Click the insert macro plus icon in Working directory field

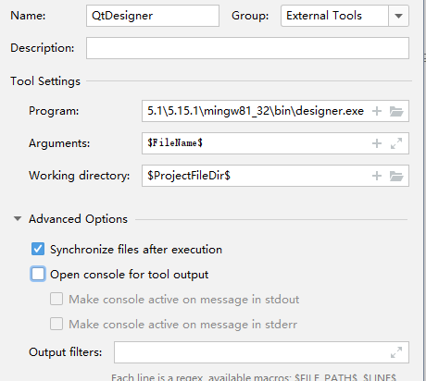377,176
